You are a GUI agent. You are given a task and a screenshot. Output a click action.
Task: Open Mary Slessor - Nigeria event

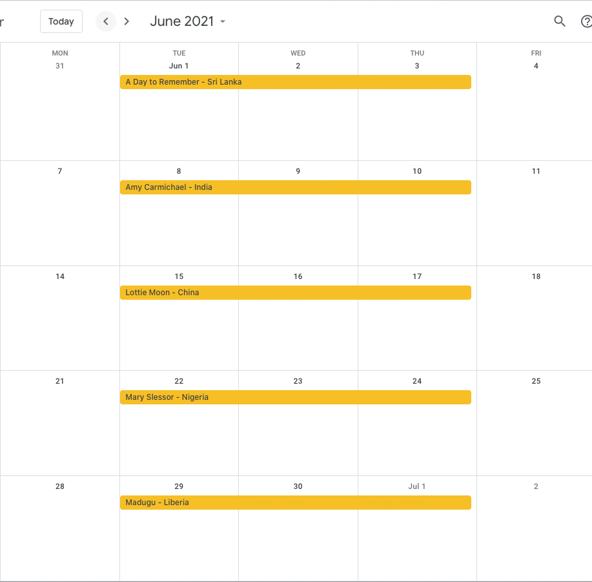295,397
